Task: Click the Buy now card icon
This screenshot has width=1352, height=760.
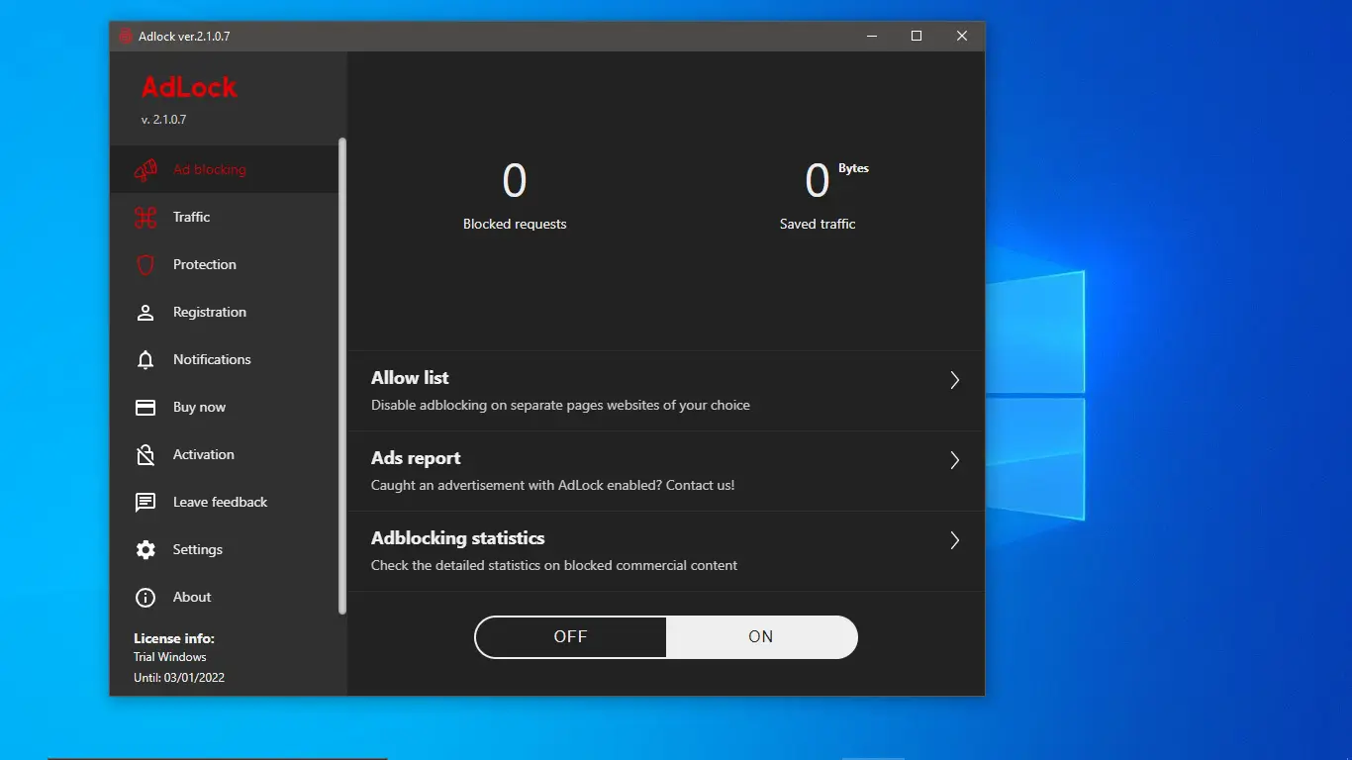Action: click(x=145, y=407)
